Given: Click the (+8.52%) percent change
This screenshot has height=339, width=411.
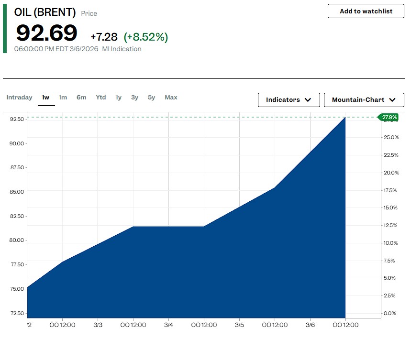Looking at the screenshot, I should click(146, 37).
